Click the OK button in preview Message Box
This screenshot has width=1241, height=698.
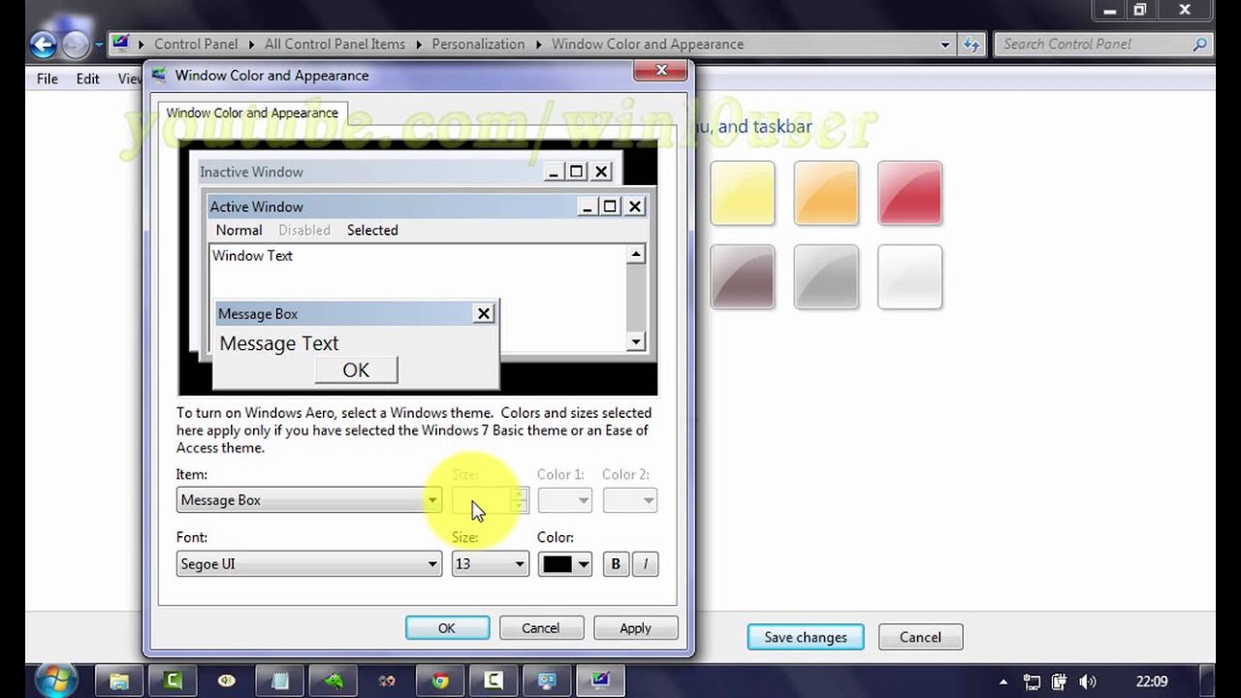[356, 369]
